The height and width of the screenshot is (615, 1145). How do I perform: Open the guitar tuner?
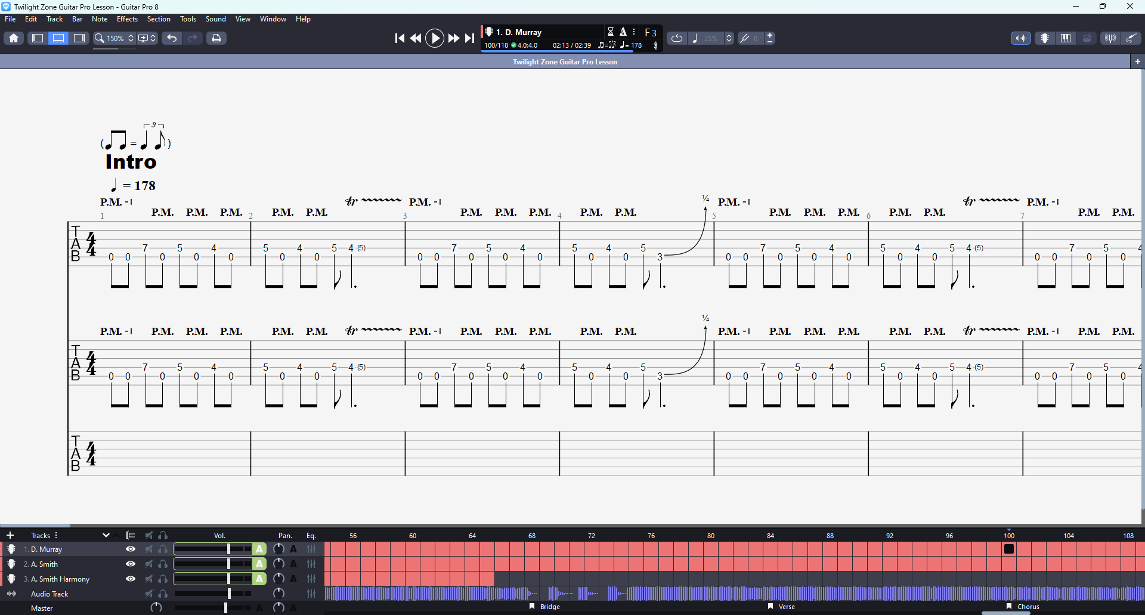click(x=1109, y=38)
